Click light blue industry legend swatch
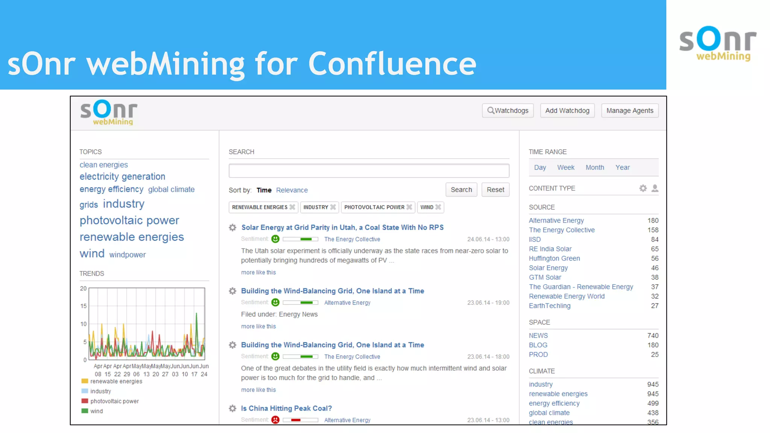Screen dimensions: 770x433 coord(85,391)
